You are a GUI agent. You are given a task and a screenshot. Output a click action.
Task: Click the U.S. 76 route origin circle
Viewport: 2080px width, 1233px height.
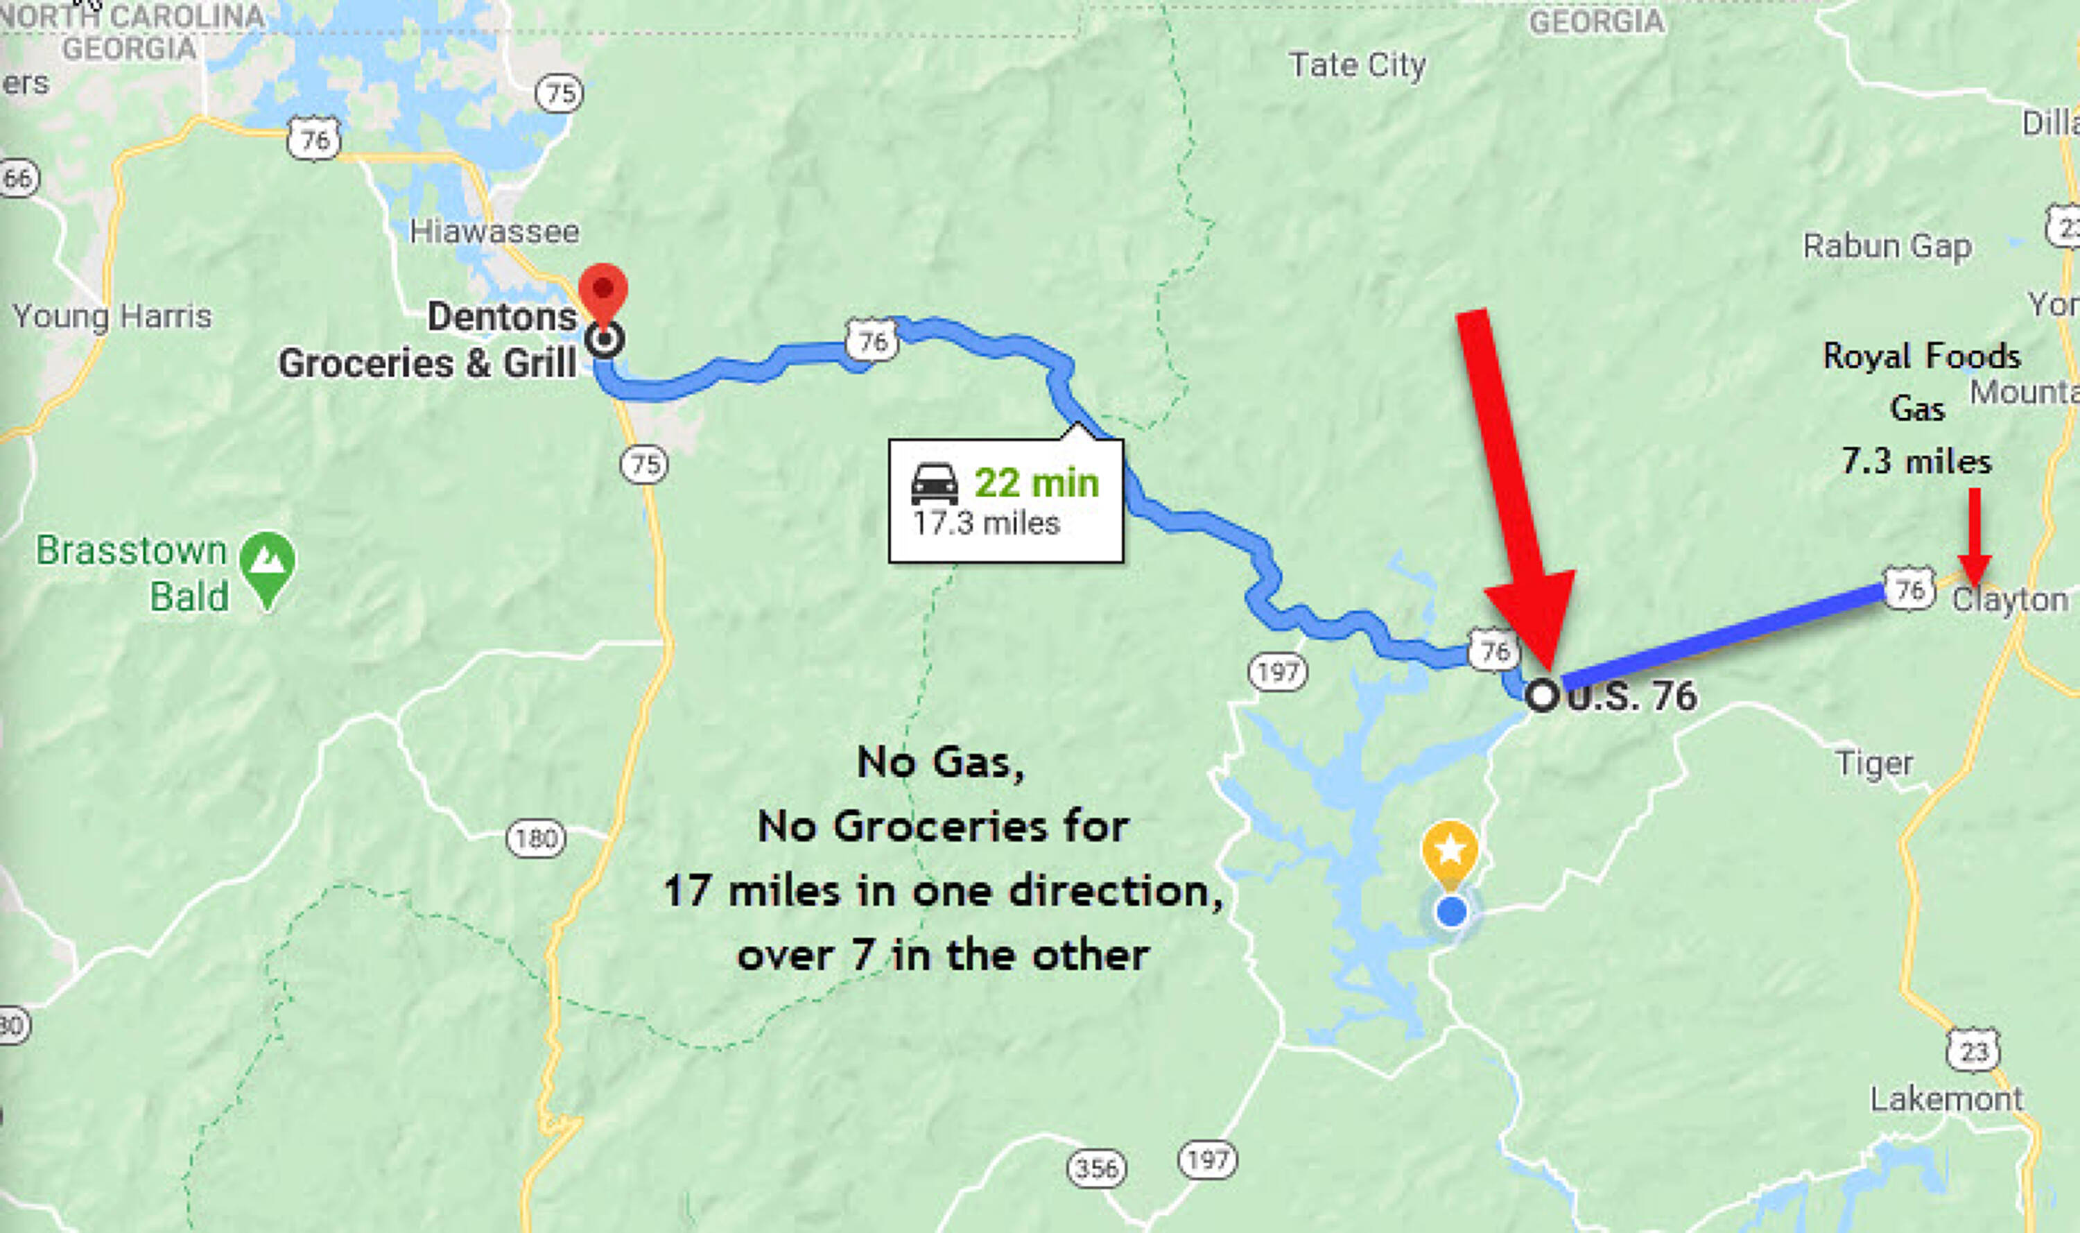(1543, 695)
